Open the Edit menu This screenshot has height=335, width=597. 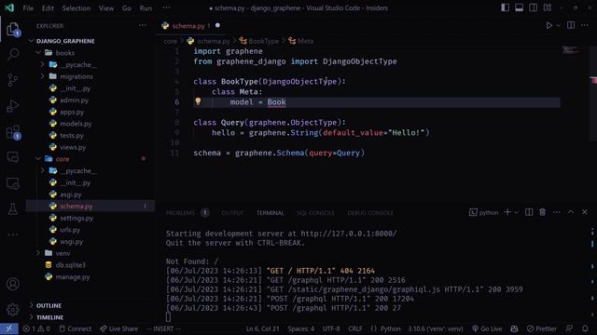click(48, 8)
